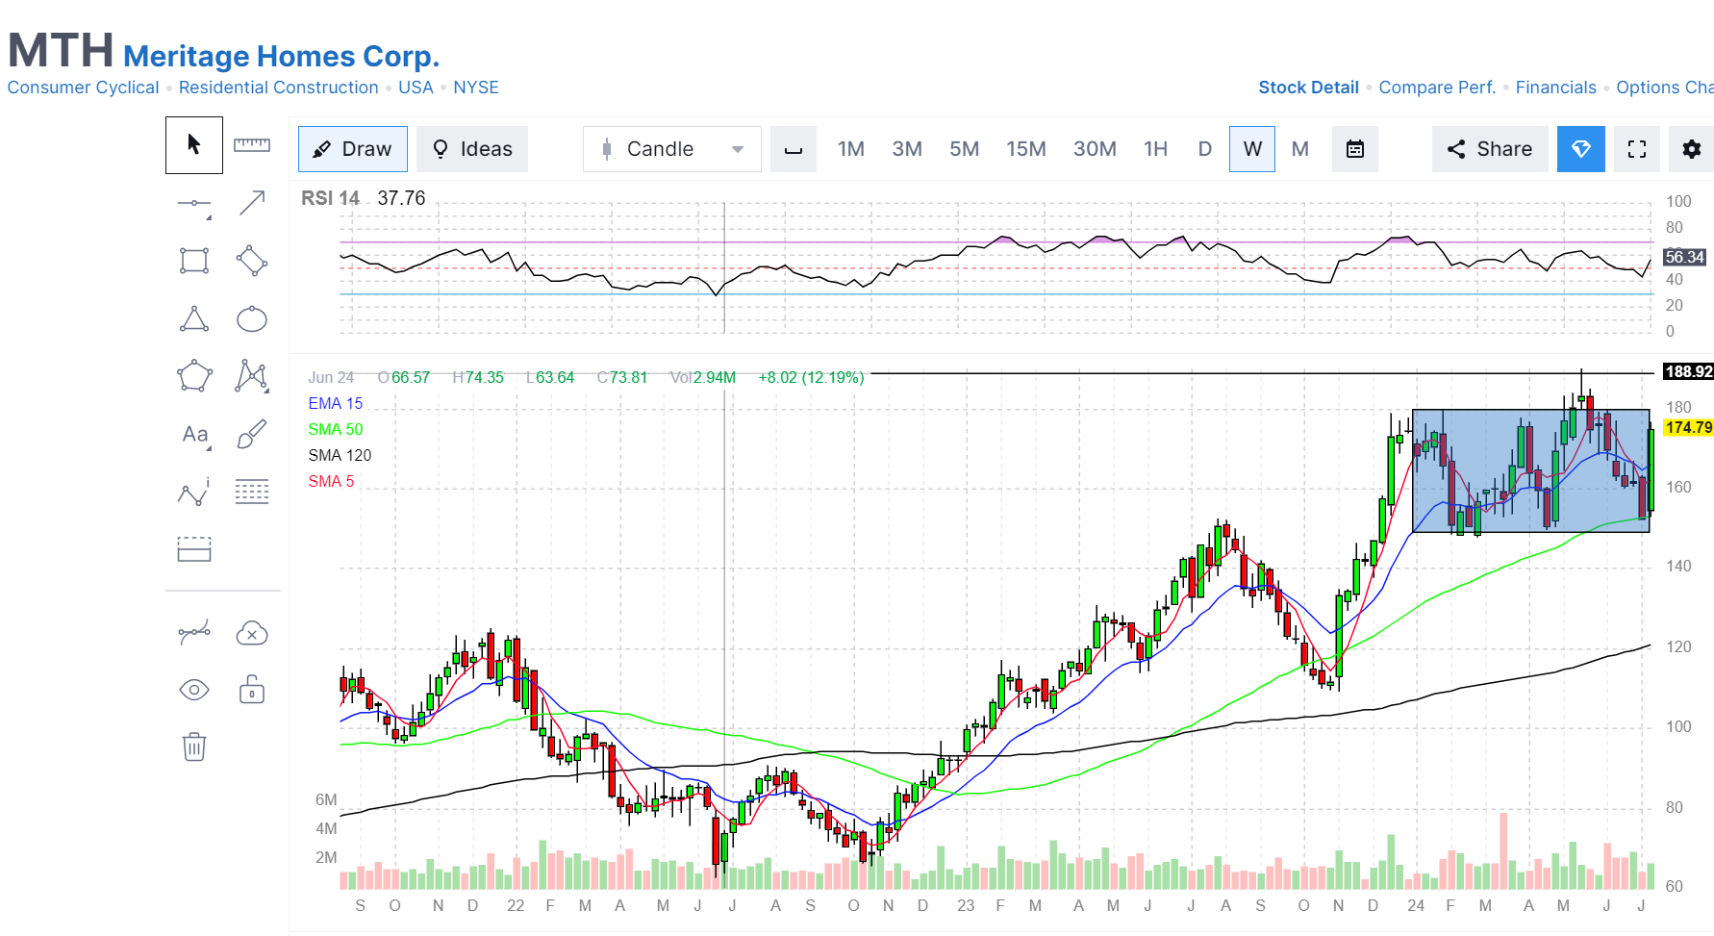The width and height of the screenshot is (1714, 936).
Task: Select the mouse pointer tool
Action: coord(194,145)
